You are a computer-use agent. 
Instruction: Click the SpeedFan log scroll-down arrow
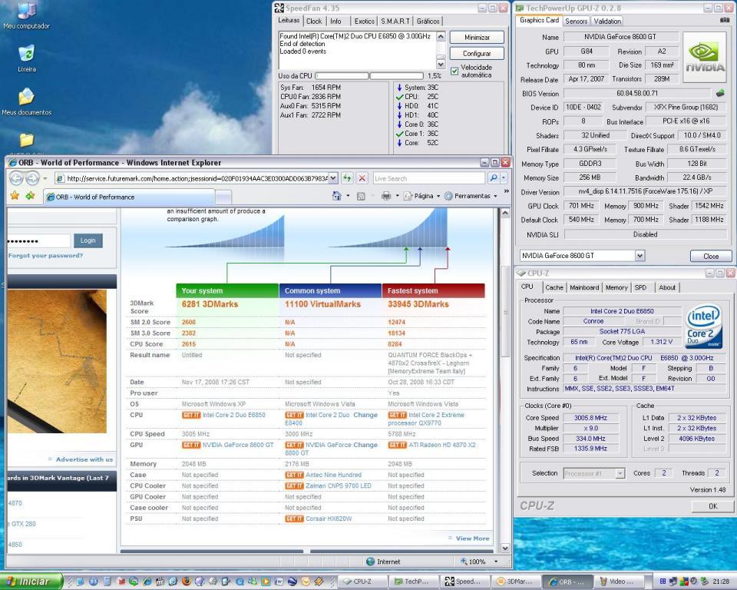point(441,64)
